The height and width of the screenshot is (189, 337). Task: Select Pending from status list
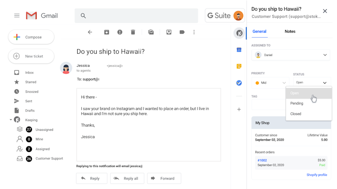(297, 103)
